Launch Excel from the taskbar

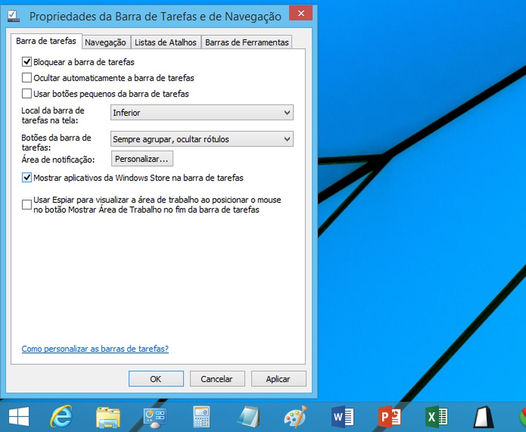[x=436, y=416]
